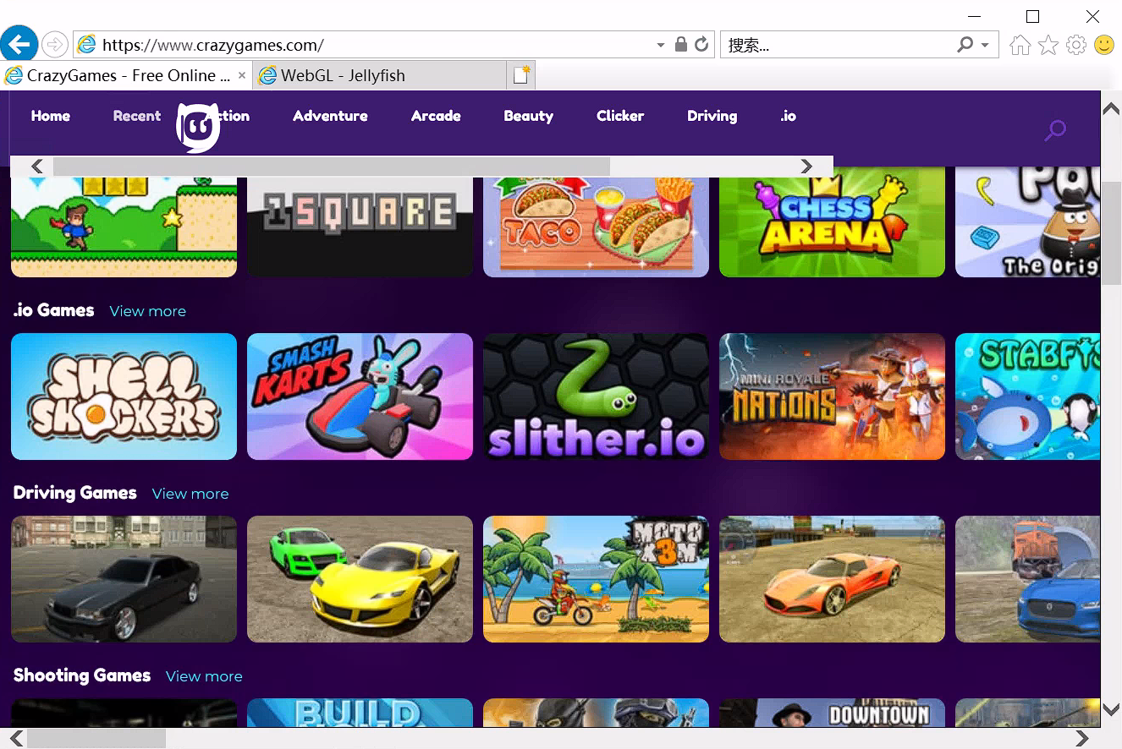Open the browser Home page icon

click(1020, 45)
